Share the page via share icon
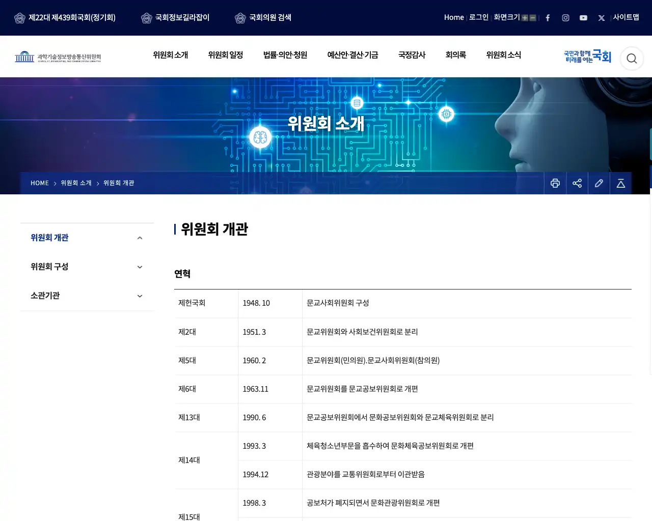The image size is (652, 521). [x=577, y=183]
